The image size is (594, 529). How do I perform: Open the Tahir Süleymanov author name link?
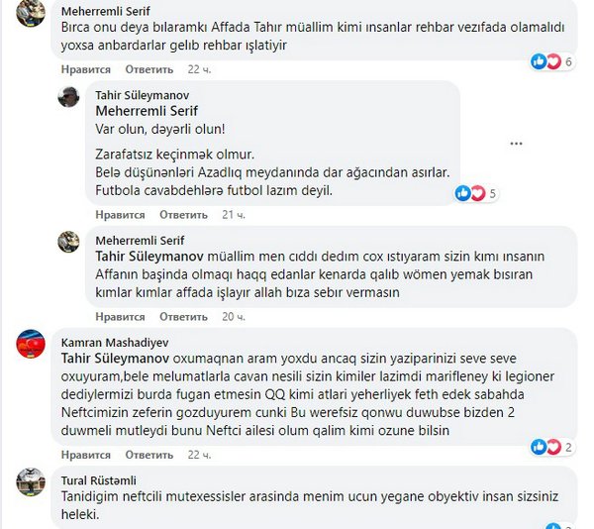(142, 95)
